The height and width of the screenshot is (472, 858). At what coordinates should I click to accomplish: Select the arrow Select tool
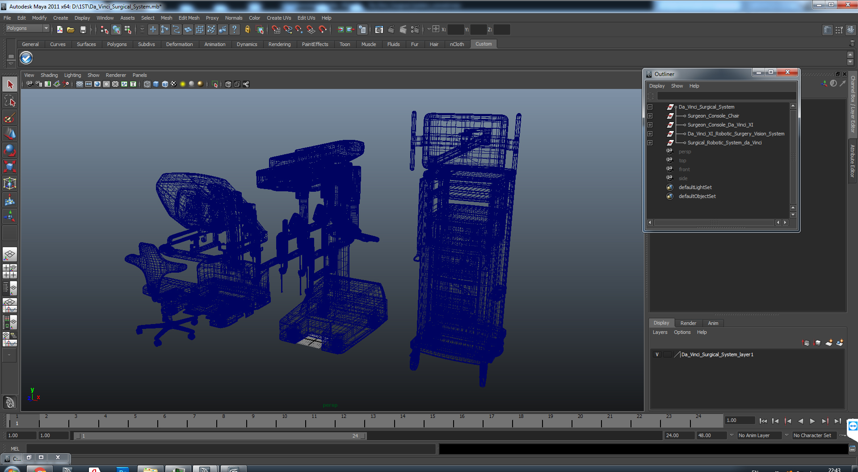click(x=10, y=84)
